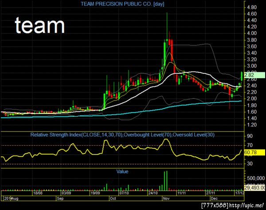Click the 24/10 date label

click(x=153, y=193)
